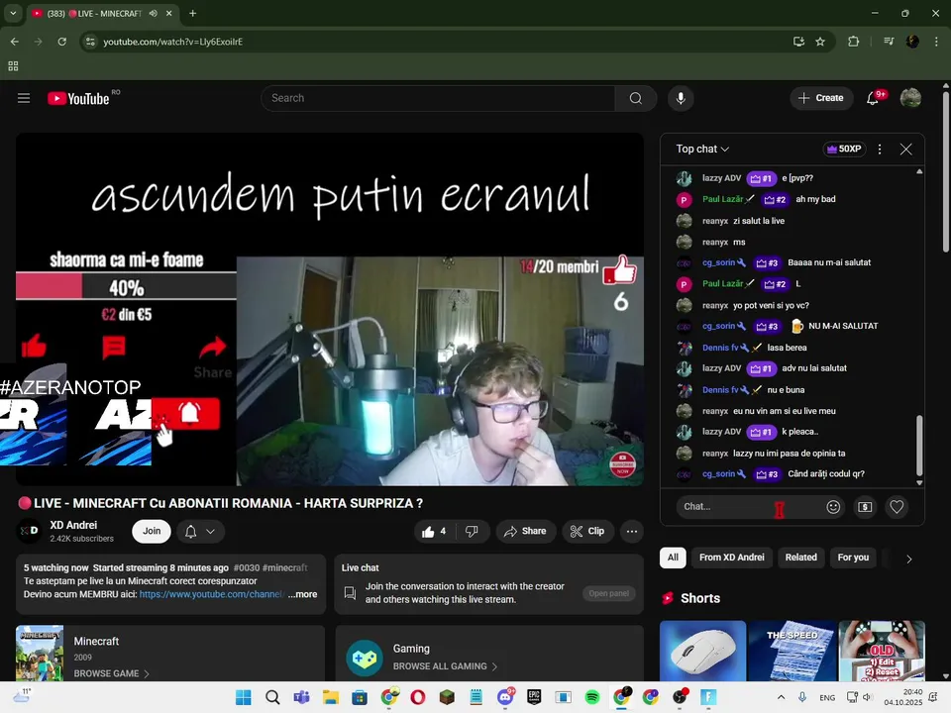This screenshot has width=951, height=713.
Task: Open the XD Andrei channel name
Action: coord(73,525)
